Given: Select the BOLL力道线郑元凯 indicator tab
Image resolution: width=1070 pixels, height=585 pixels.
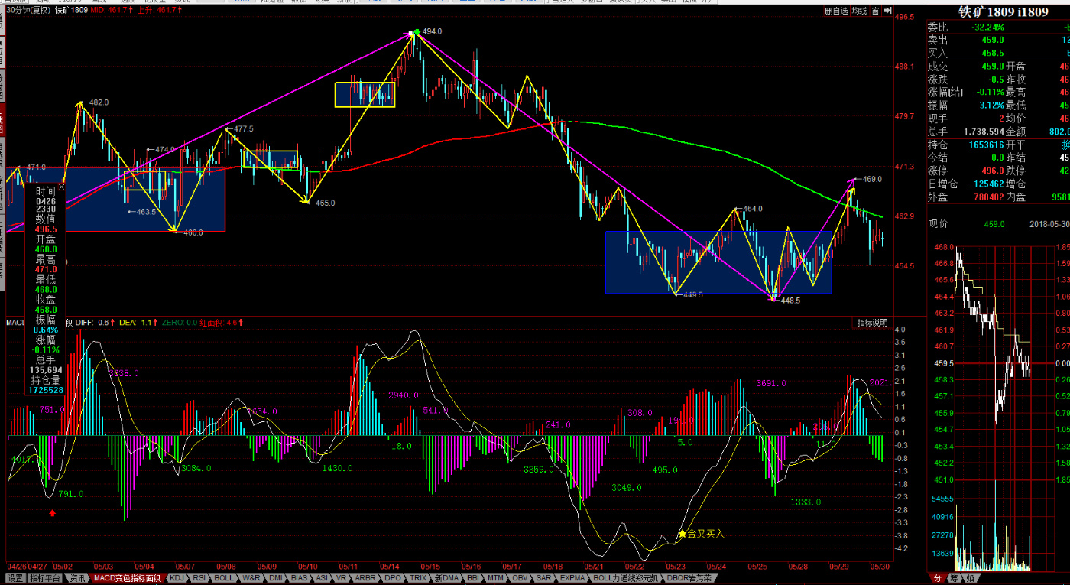Looking at the screenshot, I should [x=627, y=578].
